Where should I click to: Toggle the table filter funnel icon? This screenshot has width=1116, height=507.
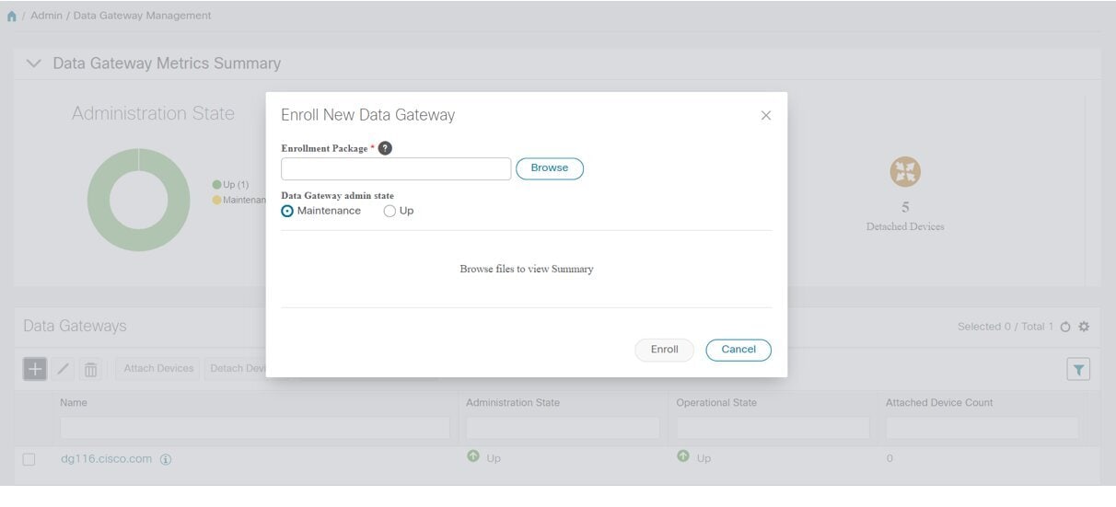[1078, 369]
